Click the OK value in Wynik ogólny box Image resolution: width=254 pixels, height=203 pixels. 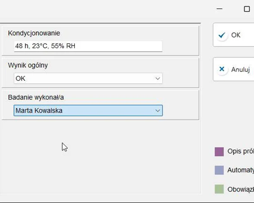[x=20, y=79]
